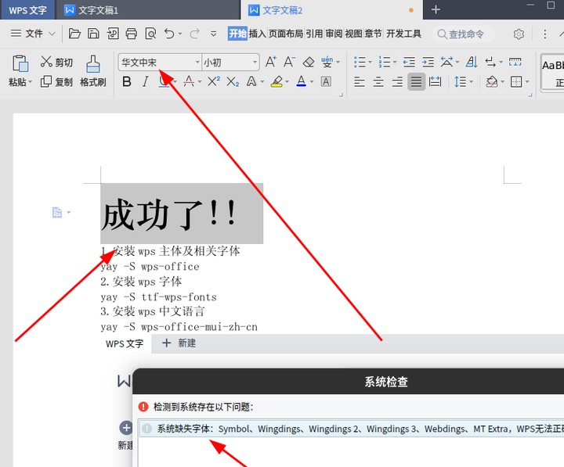This screenshot has width=564, height=467.
Task: Click the 查找命令 search field
Action: (x=464, y=34)
